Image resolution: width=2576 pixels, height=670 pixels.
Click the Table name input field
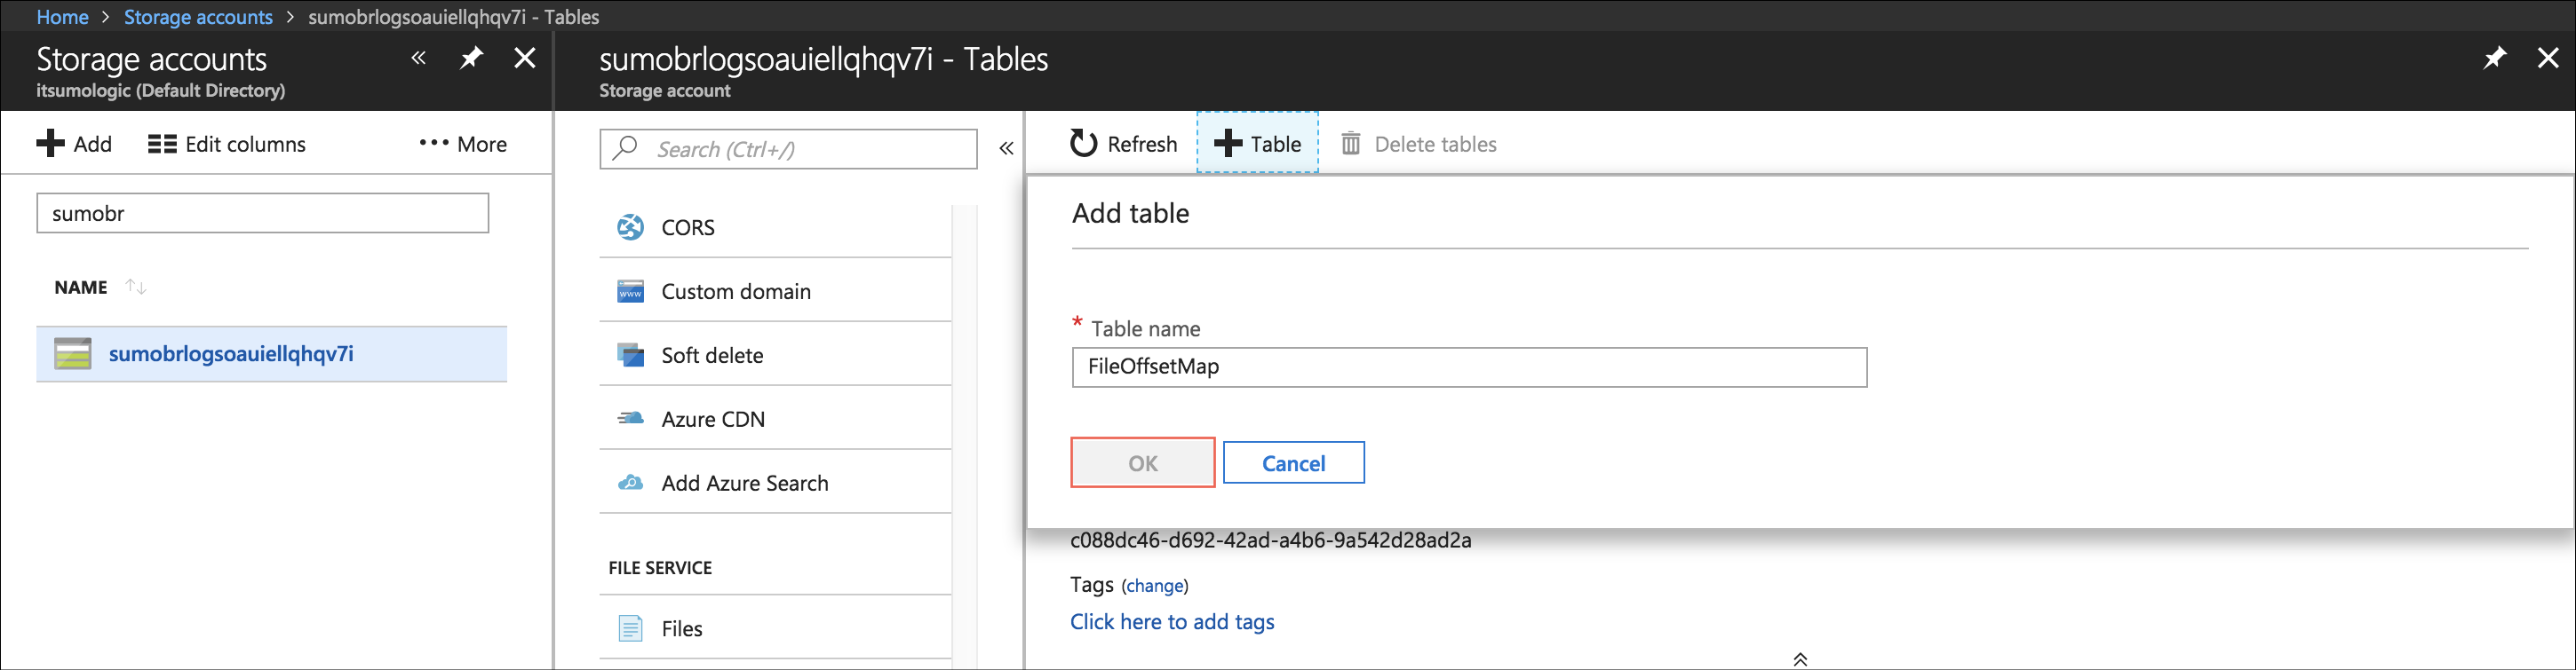pos(1468,367)
